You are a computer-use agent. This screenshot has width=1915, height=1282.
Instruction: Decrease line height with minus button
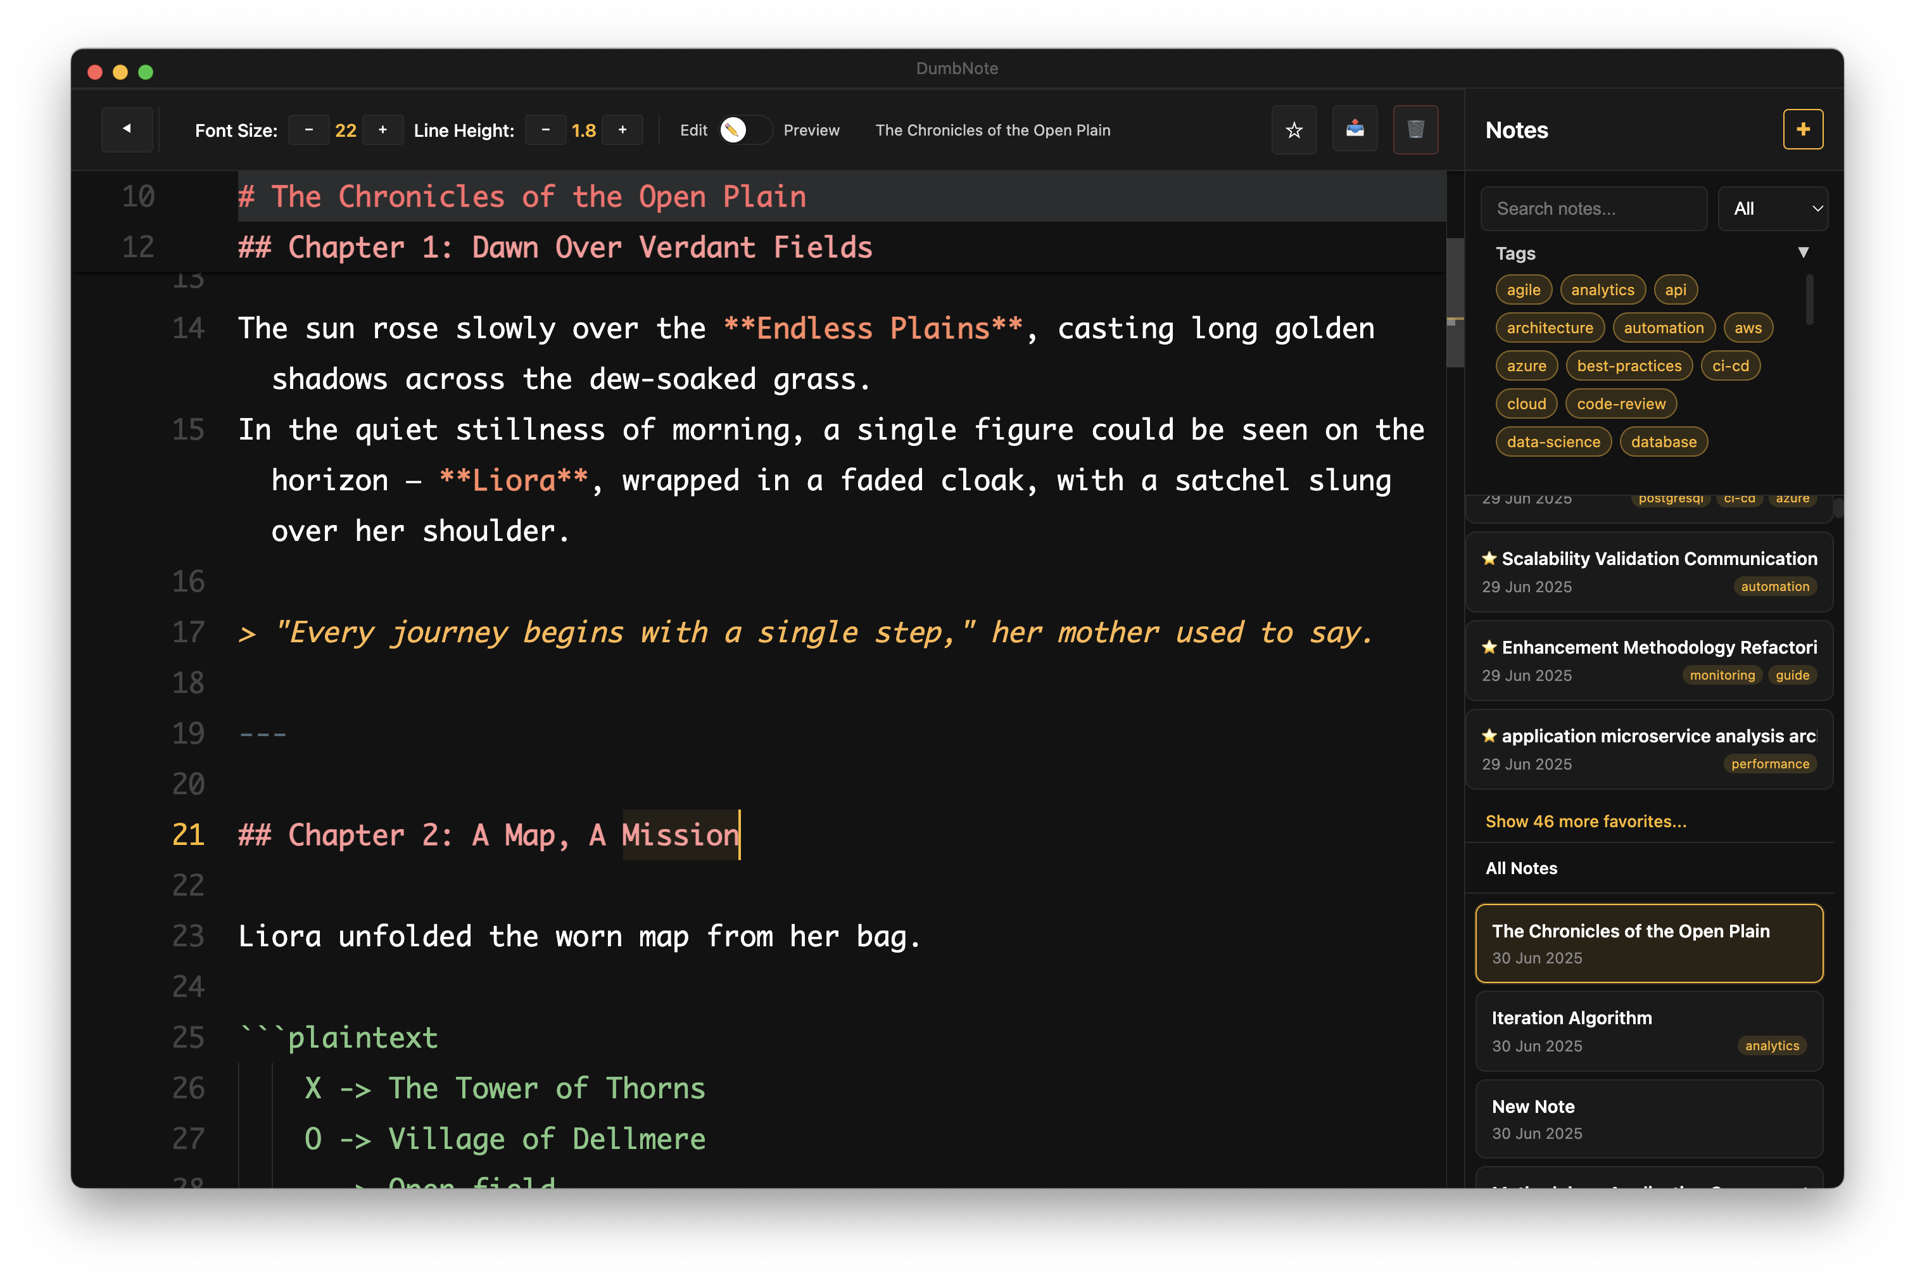pyautogui.click(x=545, y=130)
